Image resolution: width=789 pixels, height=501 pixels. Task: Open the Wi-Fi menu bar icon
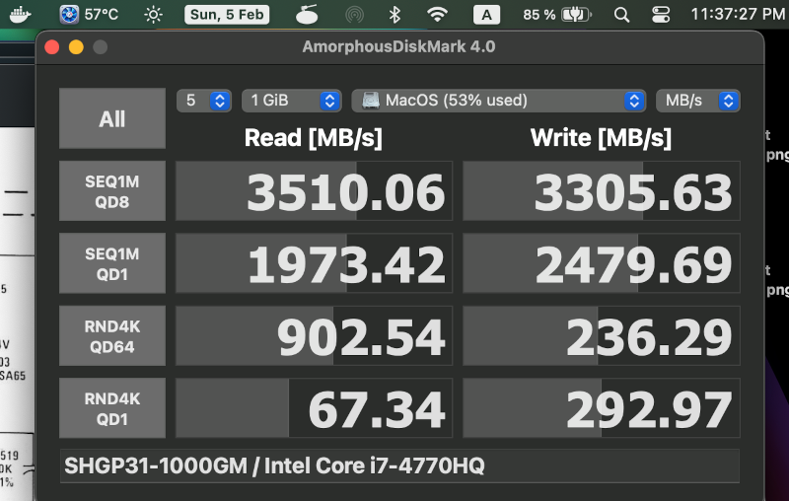[x=437, y=15]
